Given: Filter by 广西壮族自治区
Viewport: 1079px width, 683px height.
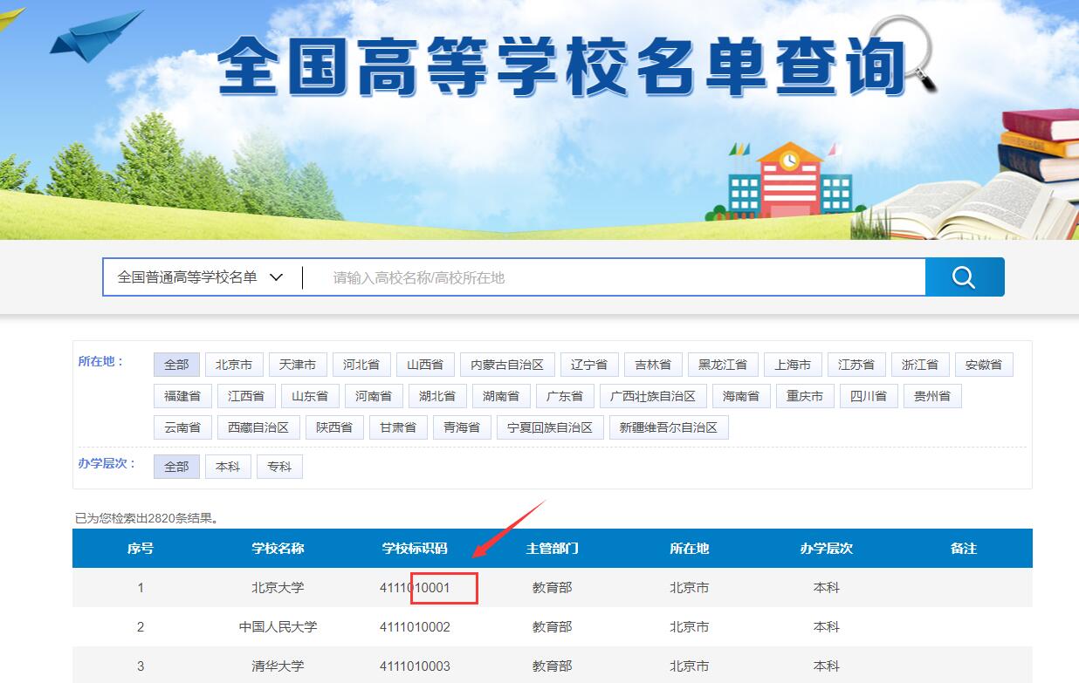Looking at the screenshot, I should pyautogui.click(x=653, y=396).
